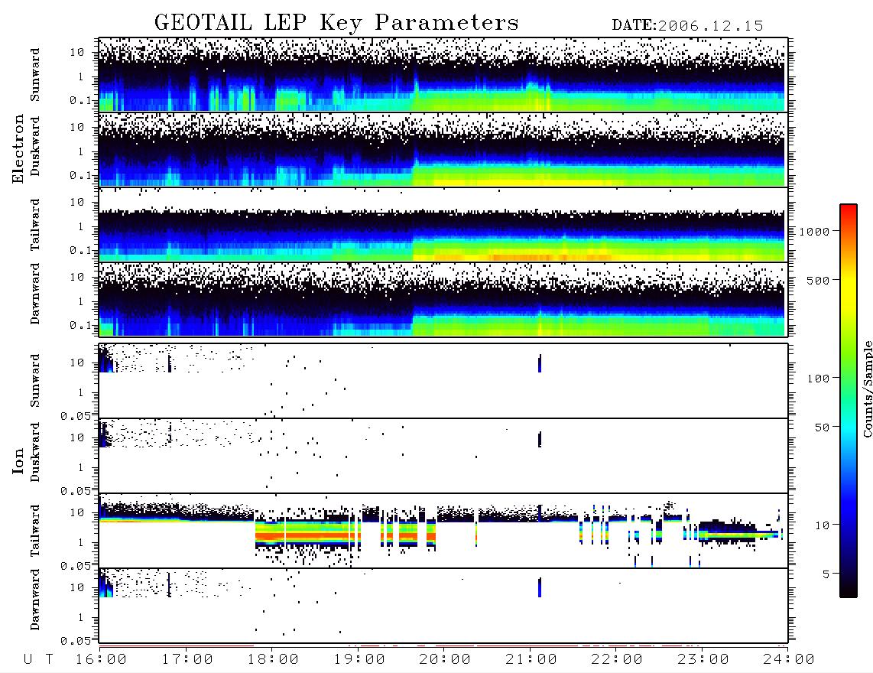Click the Electron Sunward spectrogram panel
873x673 pixels.
point(443,75)
